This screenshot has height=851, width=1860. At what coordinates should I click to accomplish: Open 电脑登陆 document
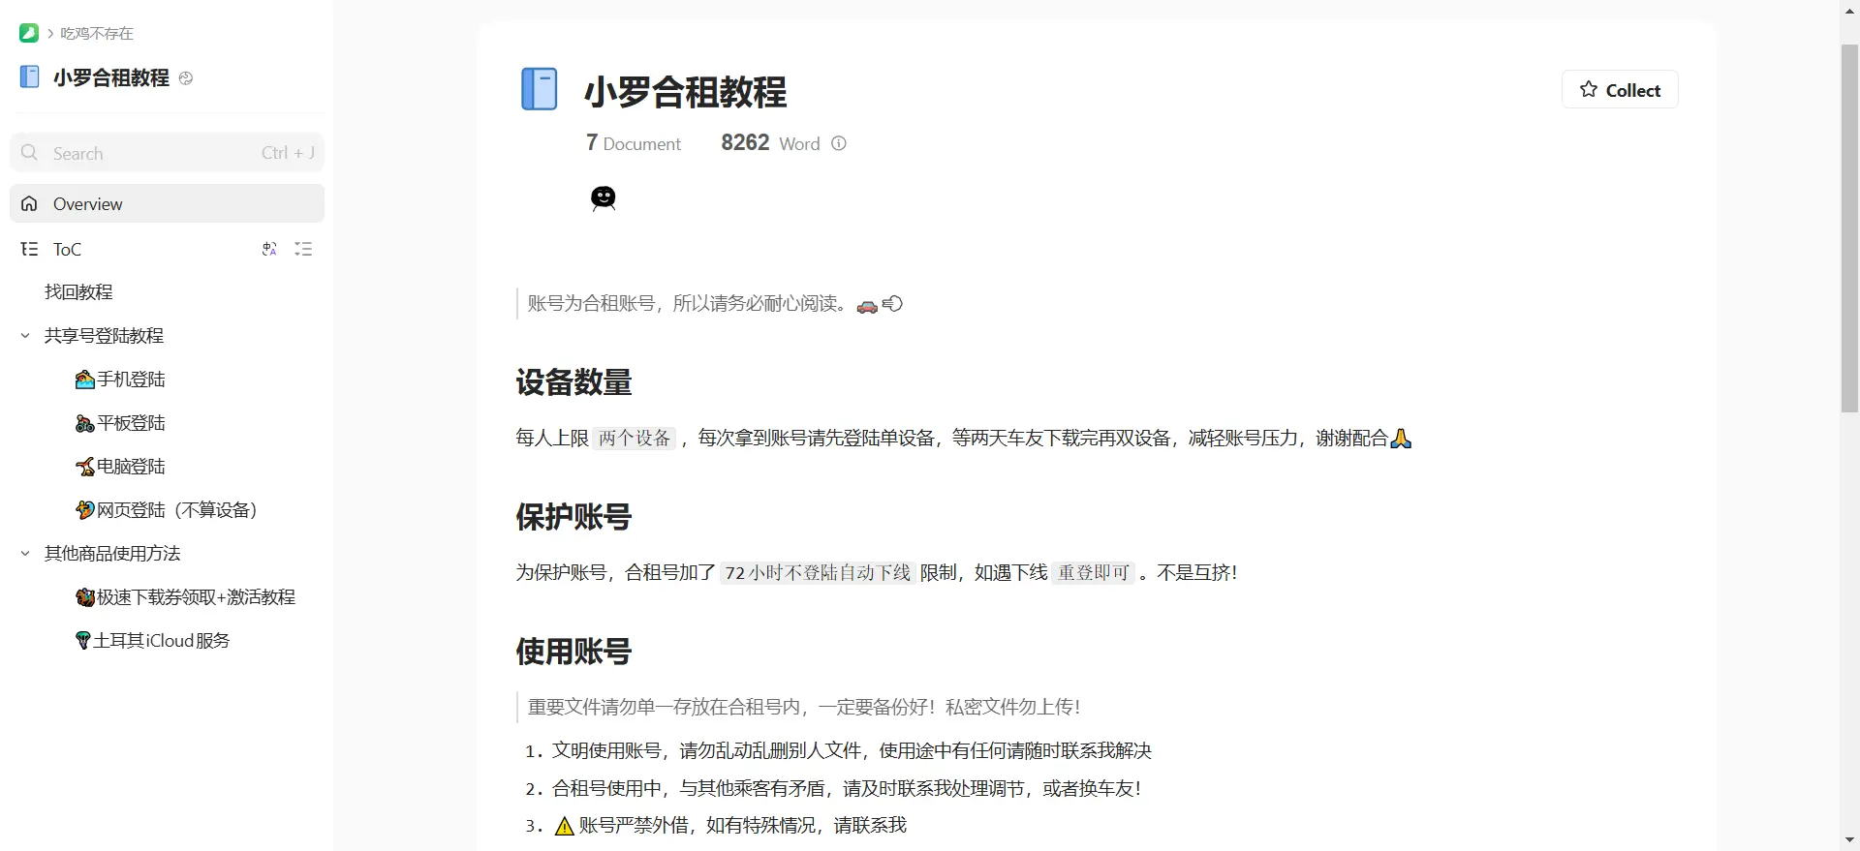coord(120,466)
